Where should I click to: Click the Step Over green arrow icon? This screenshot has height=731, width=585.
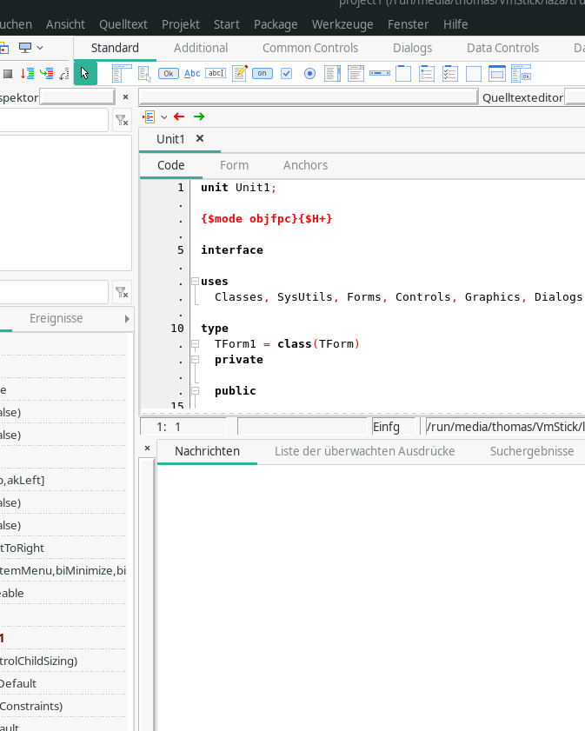[46, 73]
